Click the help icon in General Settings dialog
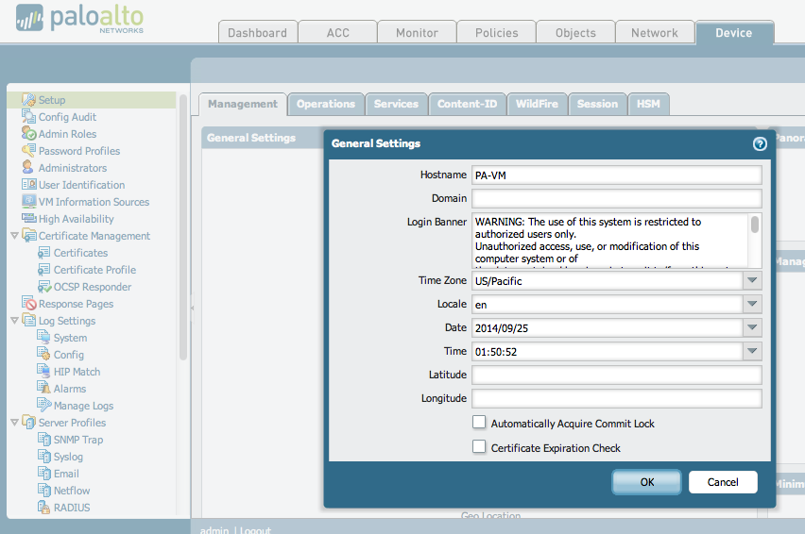805x534 pixels. click(x=759, y=144)
